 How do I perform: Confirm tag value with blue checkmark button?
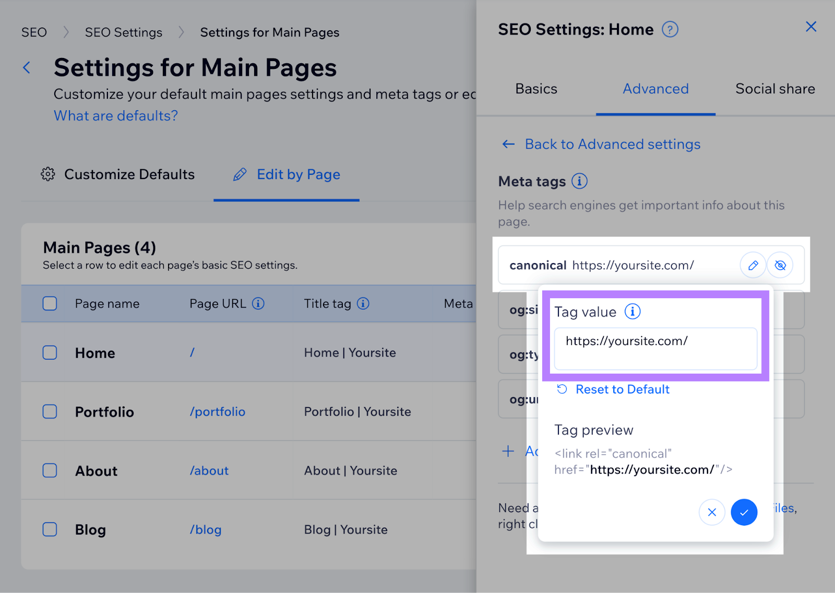point(744,512)
